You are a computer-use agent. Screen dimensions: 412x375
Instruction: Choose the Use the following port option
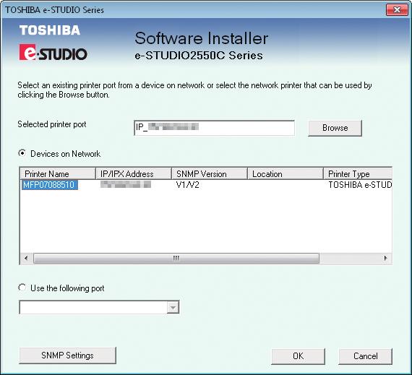click(22, 288)
